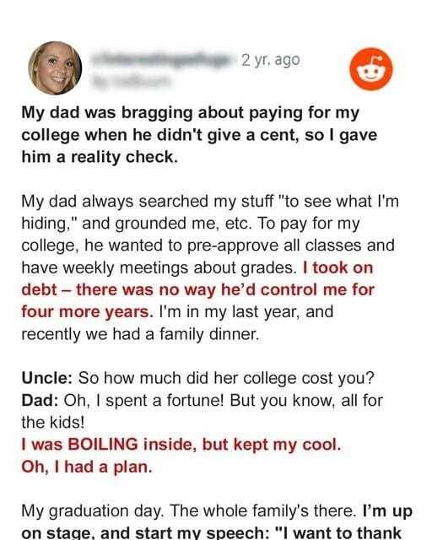This screenshot has height=540, width=432.
Task: Click the red "I was BOILING inside" line
Action: (181, 445)
